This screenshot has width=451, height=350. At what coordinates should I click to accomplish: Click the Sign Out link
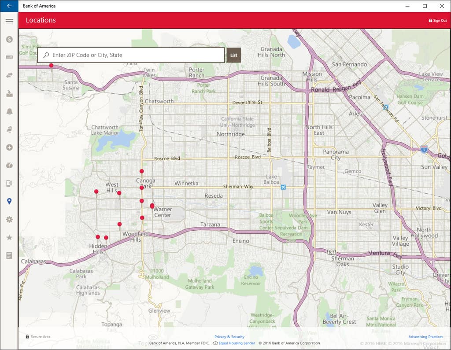click(438, 20)
